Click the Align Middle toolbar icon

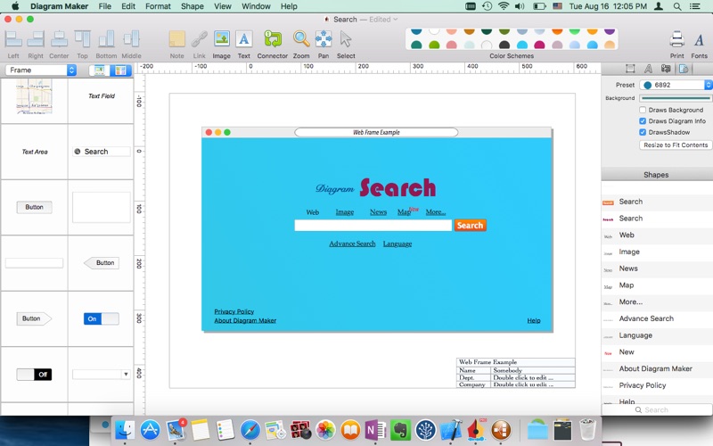[131, 39]
